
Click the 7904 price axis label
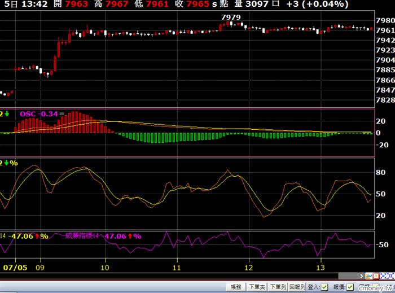click(x=385, y=60)
